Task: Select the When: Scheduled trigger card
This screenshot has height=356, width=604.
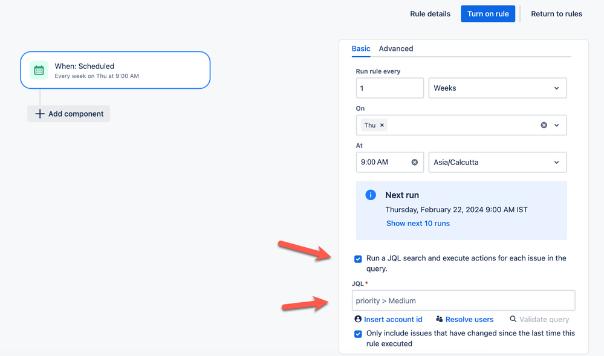Action: click(x=115, y=70)
